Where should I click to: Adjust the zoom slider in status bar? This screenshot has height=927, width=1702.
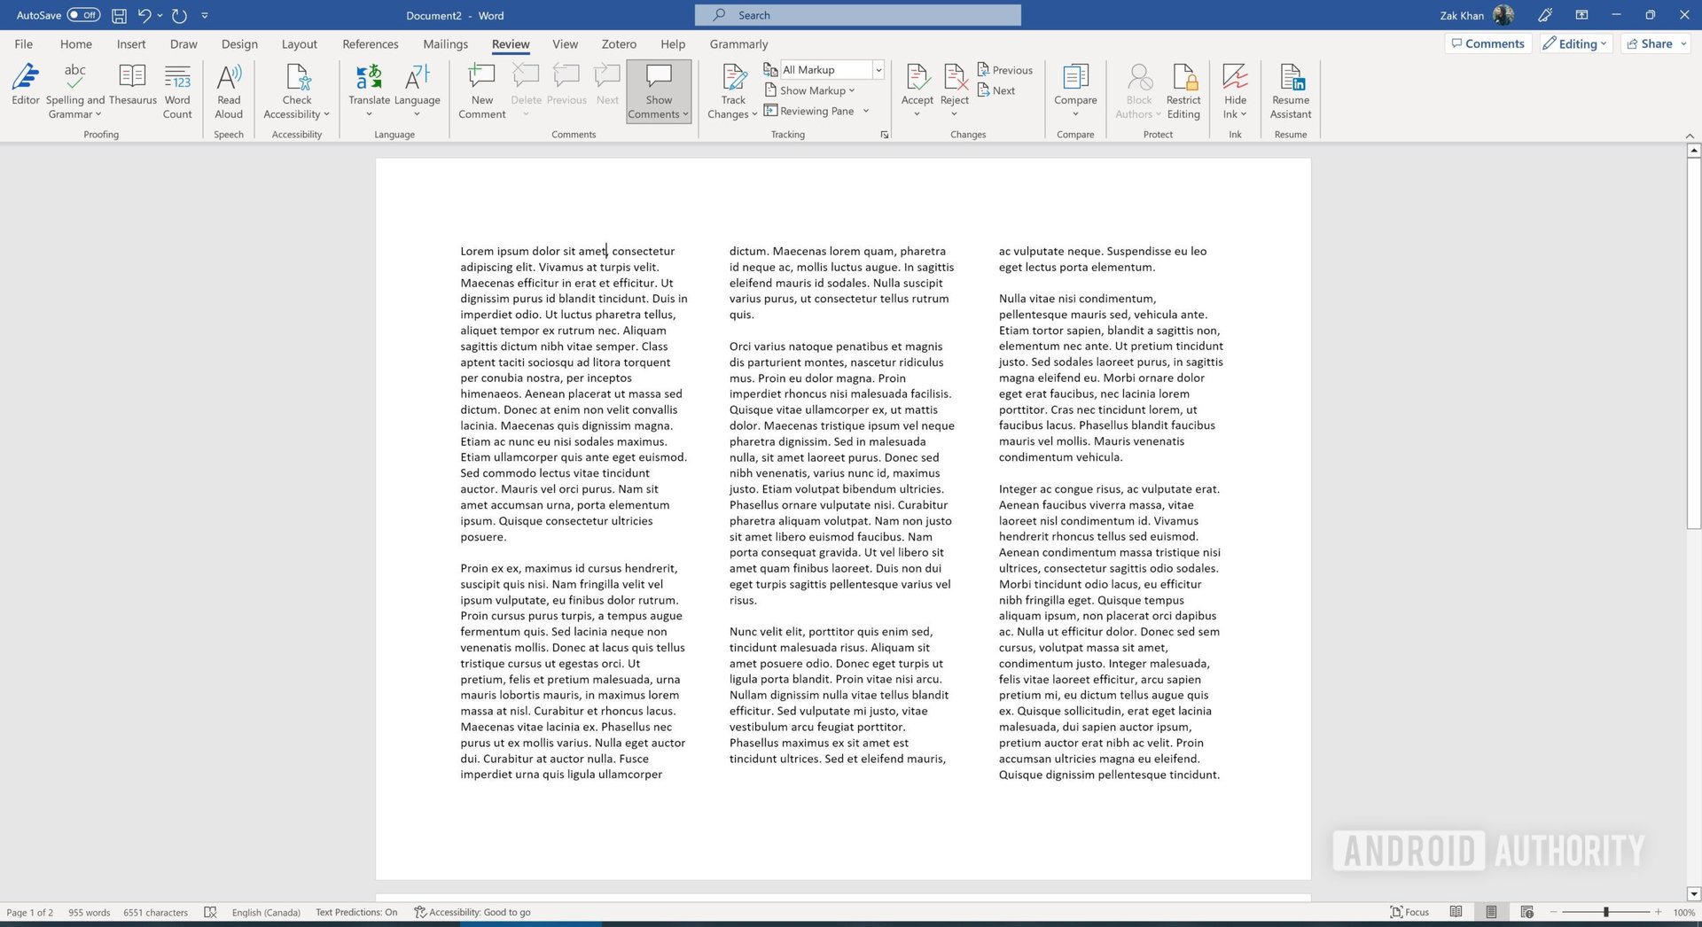(x=1605, y=912)
